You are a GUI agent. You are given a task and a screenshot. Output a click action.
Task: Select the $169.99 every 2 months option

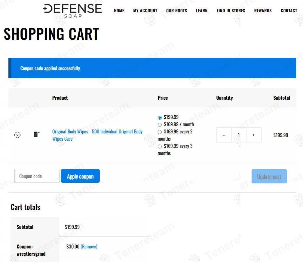(x=160, y=132)
